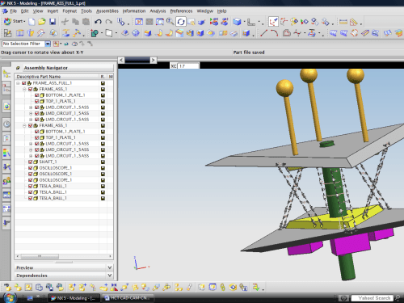
Task: Open the Assemblies menu
Action: tap(107, 11)
